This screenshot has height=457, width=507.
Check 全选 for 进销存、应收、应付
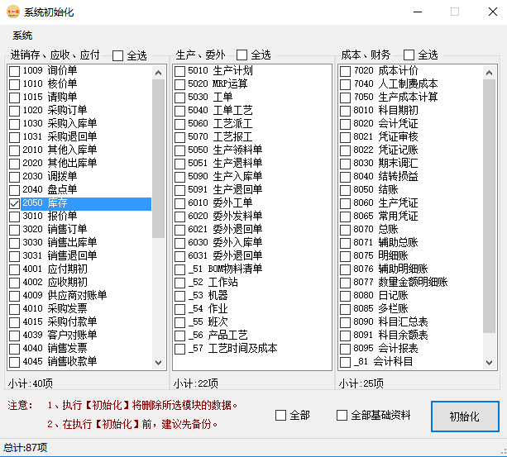click(x=117, y=55)
